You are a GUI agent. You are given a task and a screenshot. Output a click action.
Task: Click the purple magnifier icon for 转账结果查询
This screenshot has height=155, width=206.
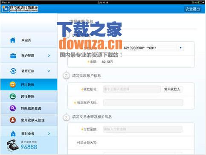coord(13,108)
